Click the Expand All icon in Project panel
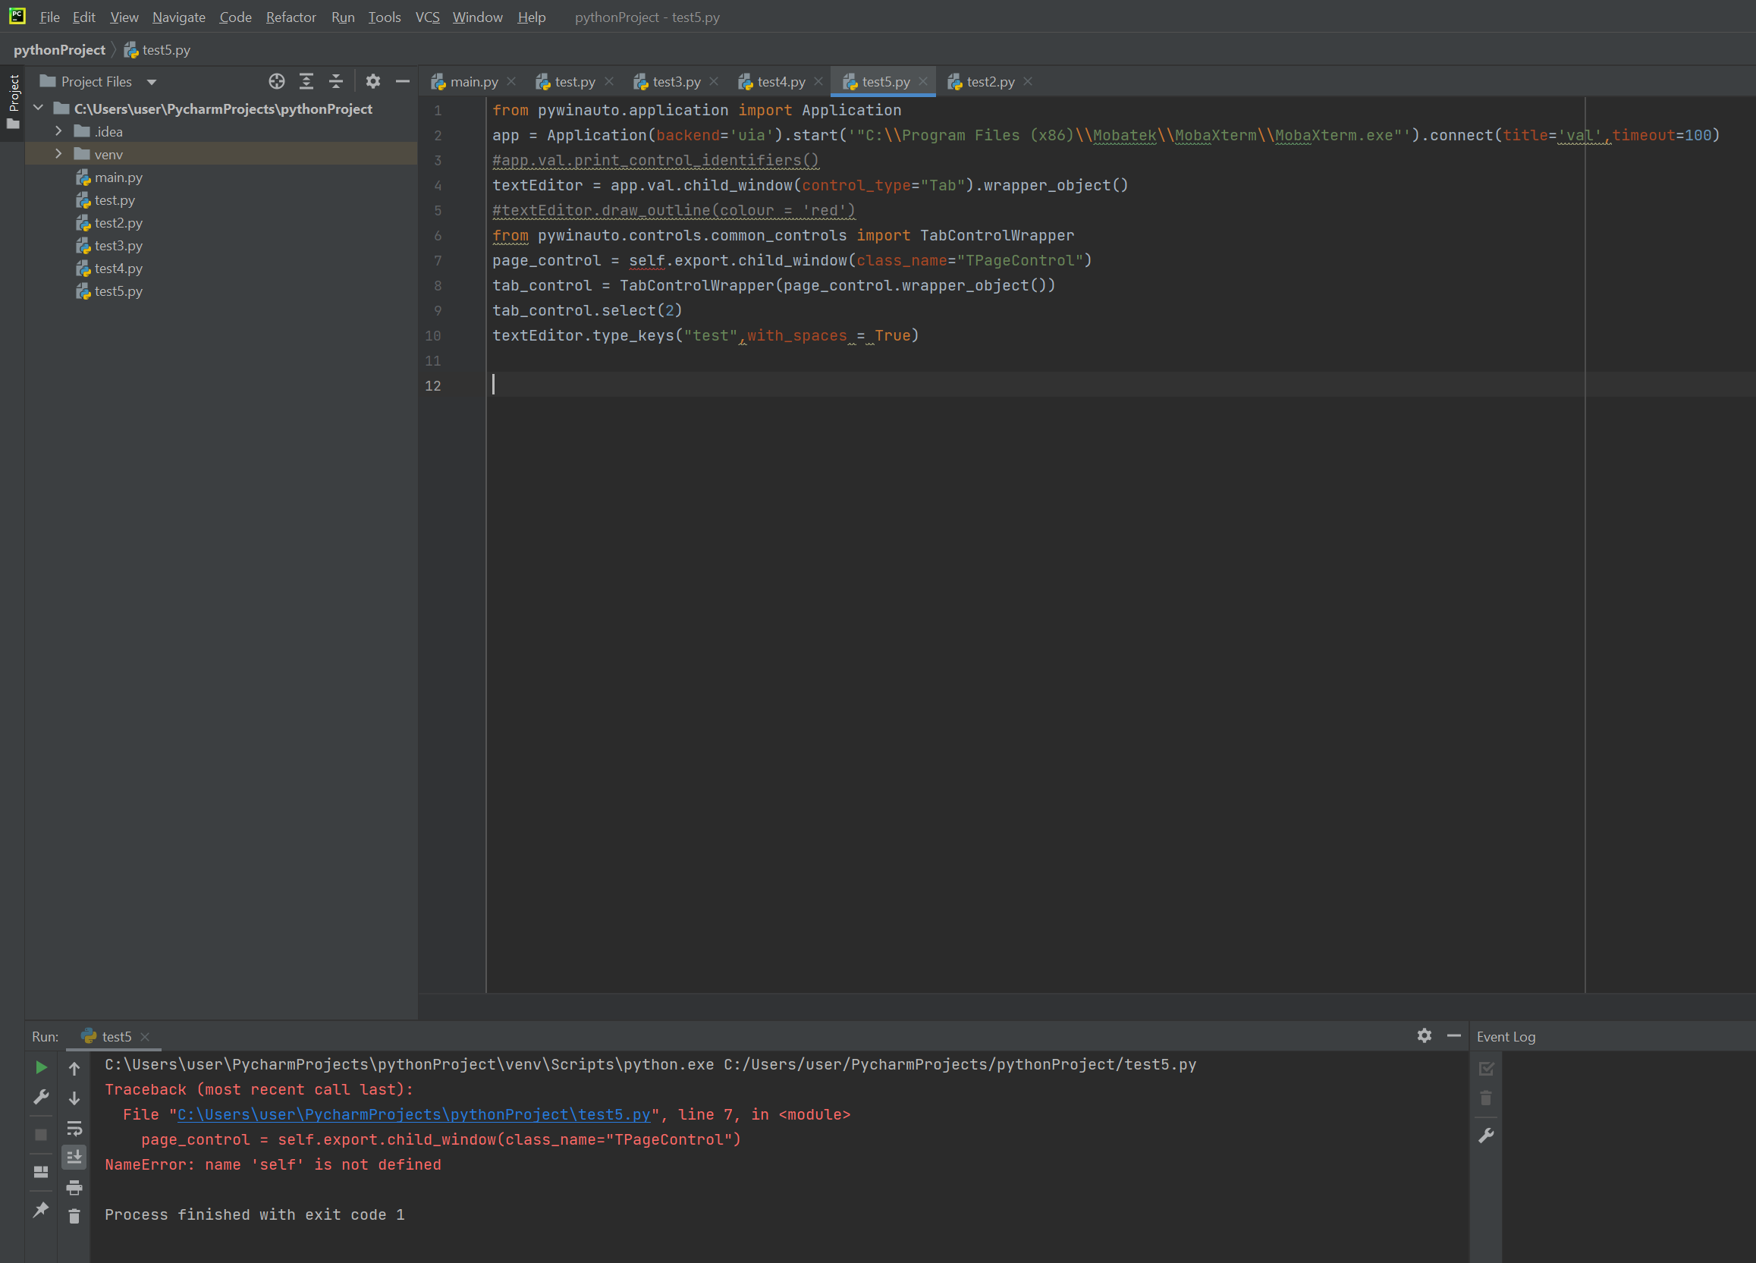 (x=306, y=81)
